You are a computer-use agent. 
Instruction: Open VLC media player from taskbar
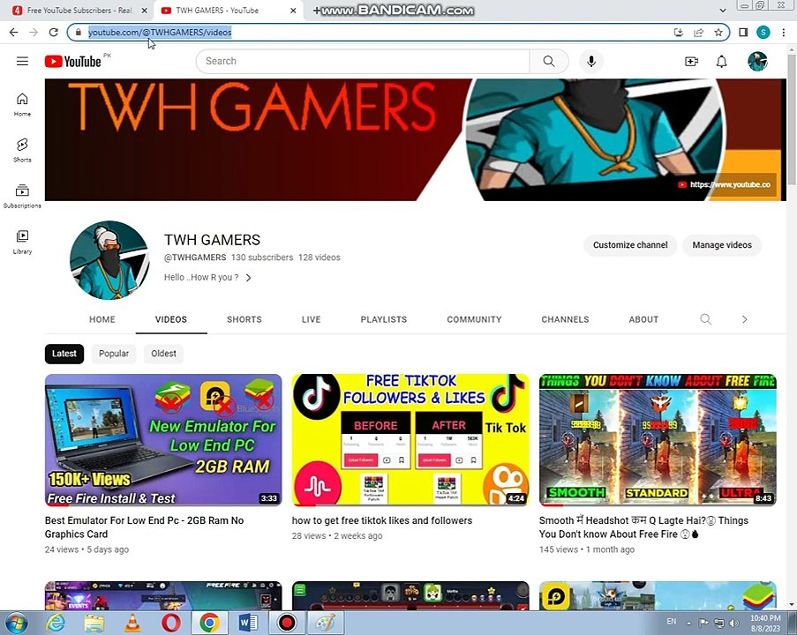pyautogui.click(x=132, y=623)
